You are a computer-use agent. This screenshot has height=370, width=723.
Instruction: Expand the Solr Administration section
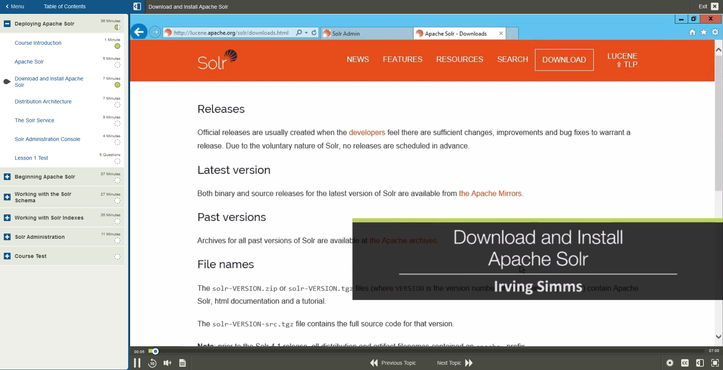[x=7, y=237]
